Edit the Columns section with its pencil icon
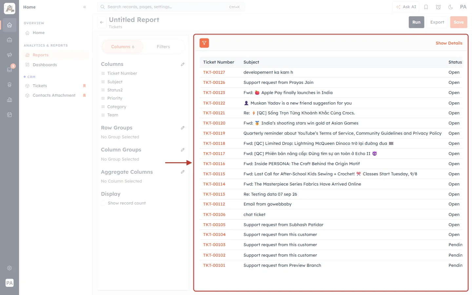Viewport: 472px width, 295px height. point(183,64)
